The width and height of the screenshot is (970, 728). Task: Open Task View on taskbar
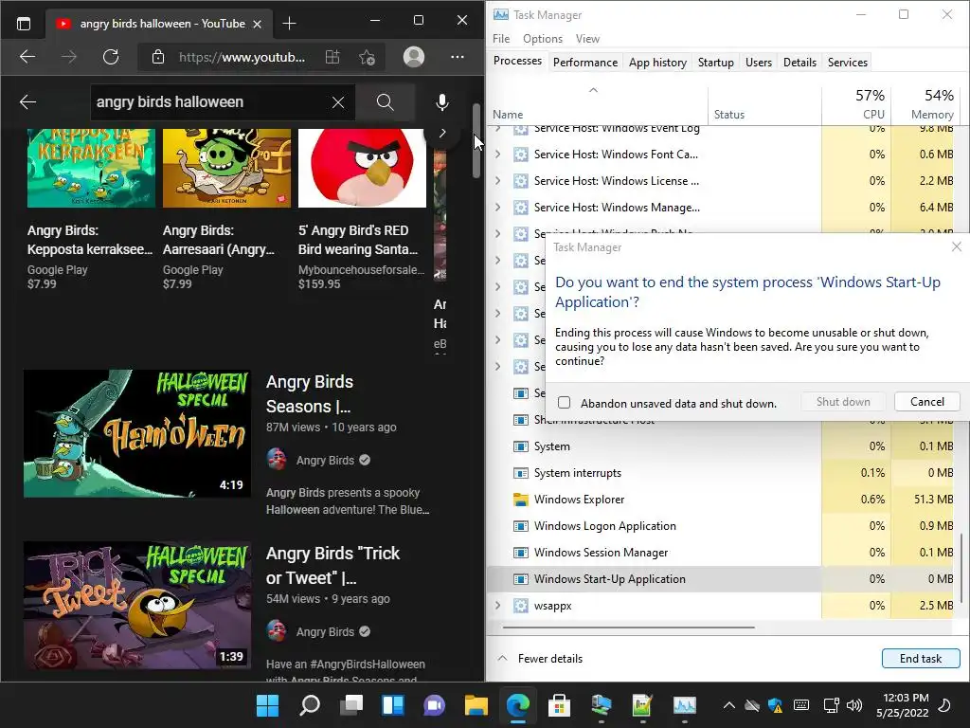pos(351,705)
